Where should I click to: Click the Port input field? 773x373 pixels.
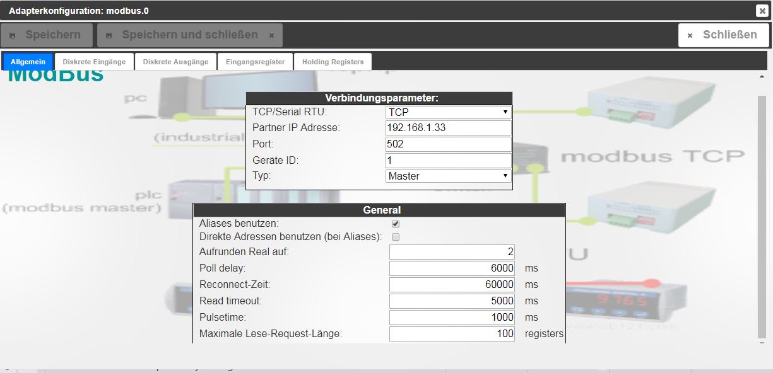point(448,144)
